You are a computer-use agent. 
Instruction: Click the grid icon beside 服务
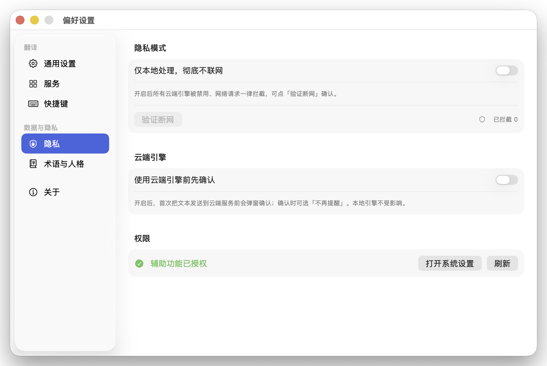point(33,84)
